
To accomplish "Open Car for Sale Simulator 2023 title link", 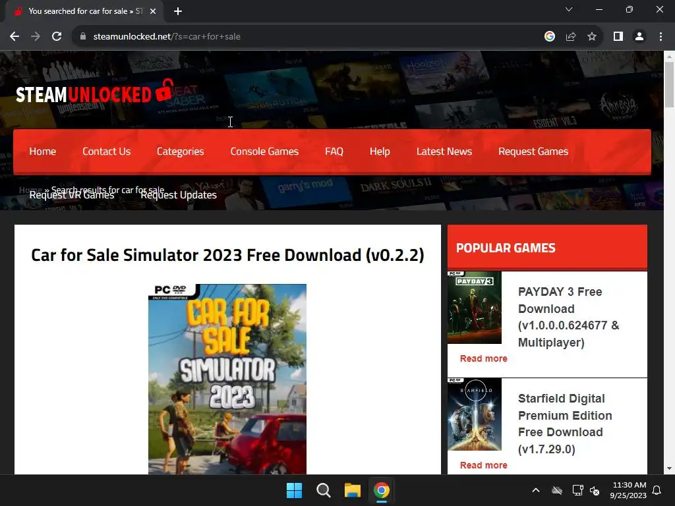I will click(x=227, y=255).
